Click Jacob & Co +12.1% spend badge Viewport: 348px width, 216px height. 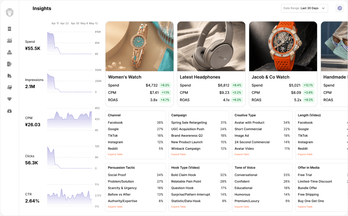click(309, 85)
